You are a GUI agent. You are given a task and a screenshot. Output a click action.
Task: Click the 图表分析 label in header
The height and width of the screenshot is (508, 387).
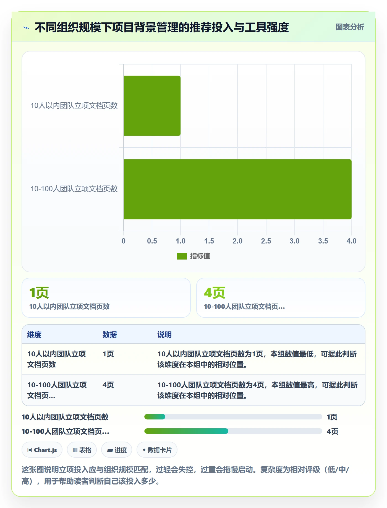(350, 27)
